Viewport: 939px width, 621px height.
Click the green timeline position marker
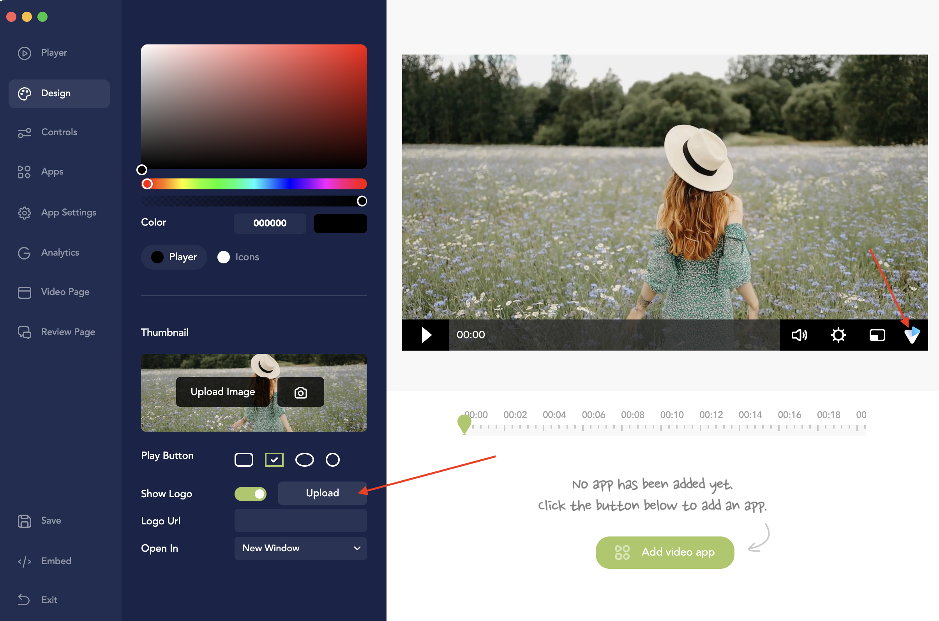pos(464,424)
